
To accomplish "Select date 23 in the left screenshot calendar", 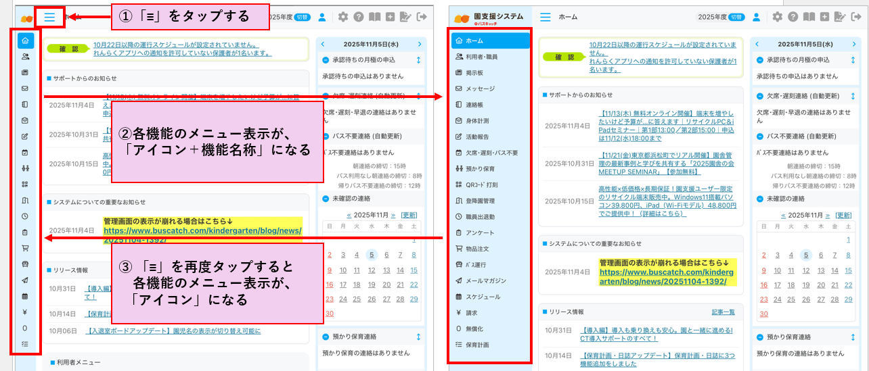I will coord(330,299).
